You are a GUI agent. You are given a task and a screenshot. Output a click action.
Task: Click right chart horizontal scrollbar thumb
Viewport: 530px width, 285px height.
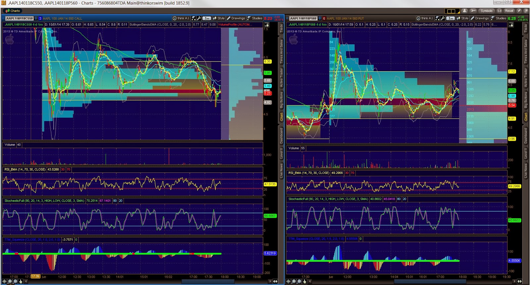pyautogui.click(x=430, y=281)
